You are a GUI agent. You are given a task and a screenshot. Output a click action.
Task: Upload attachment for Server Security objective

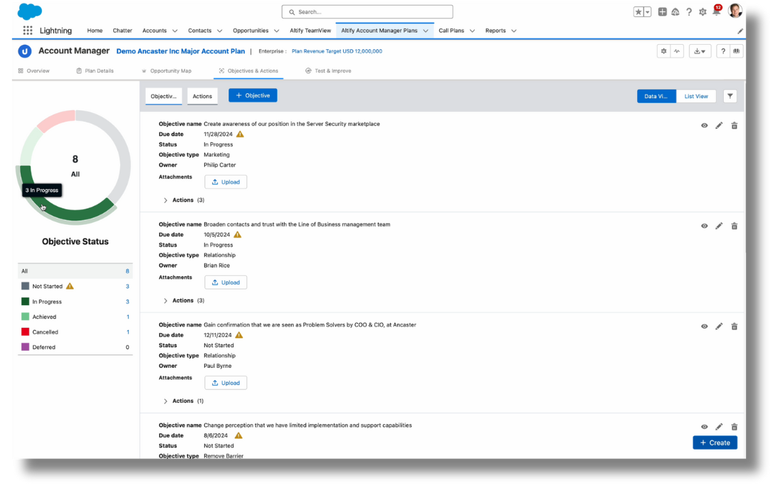226,182
